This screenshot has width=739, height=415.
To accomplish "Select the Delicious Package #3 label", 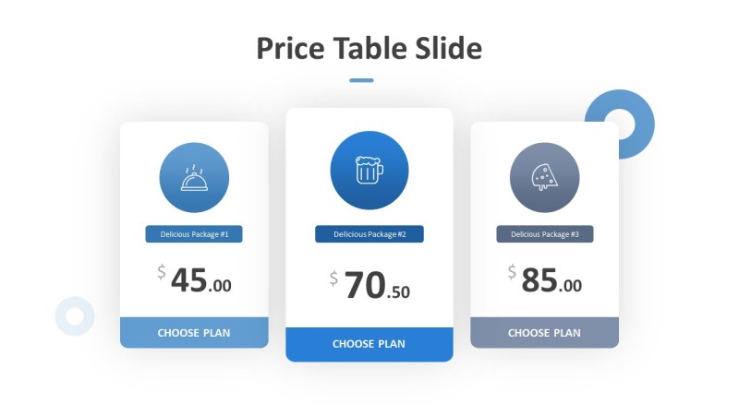I will click(x=544, y=234).
